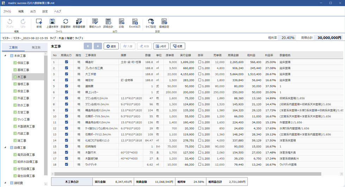Select the 左官工事 tree icon

click(x=15, y=112)
